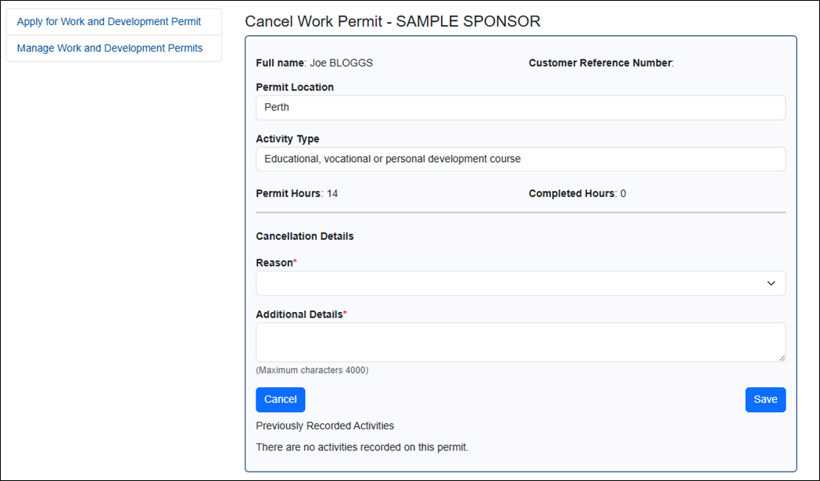Click the Cancellation Details section heading
Screen dimensions: 820x481
pos(305,236)
